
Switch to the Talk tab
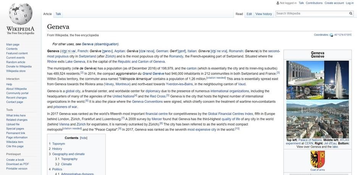[x=58, y=14]
